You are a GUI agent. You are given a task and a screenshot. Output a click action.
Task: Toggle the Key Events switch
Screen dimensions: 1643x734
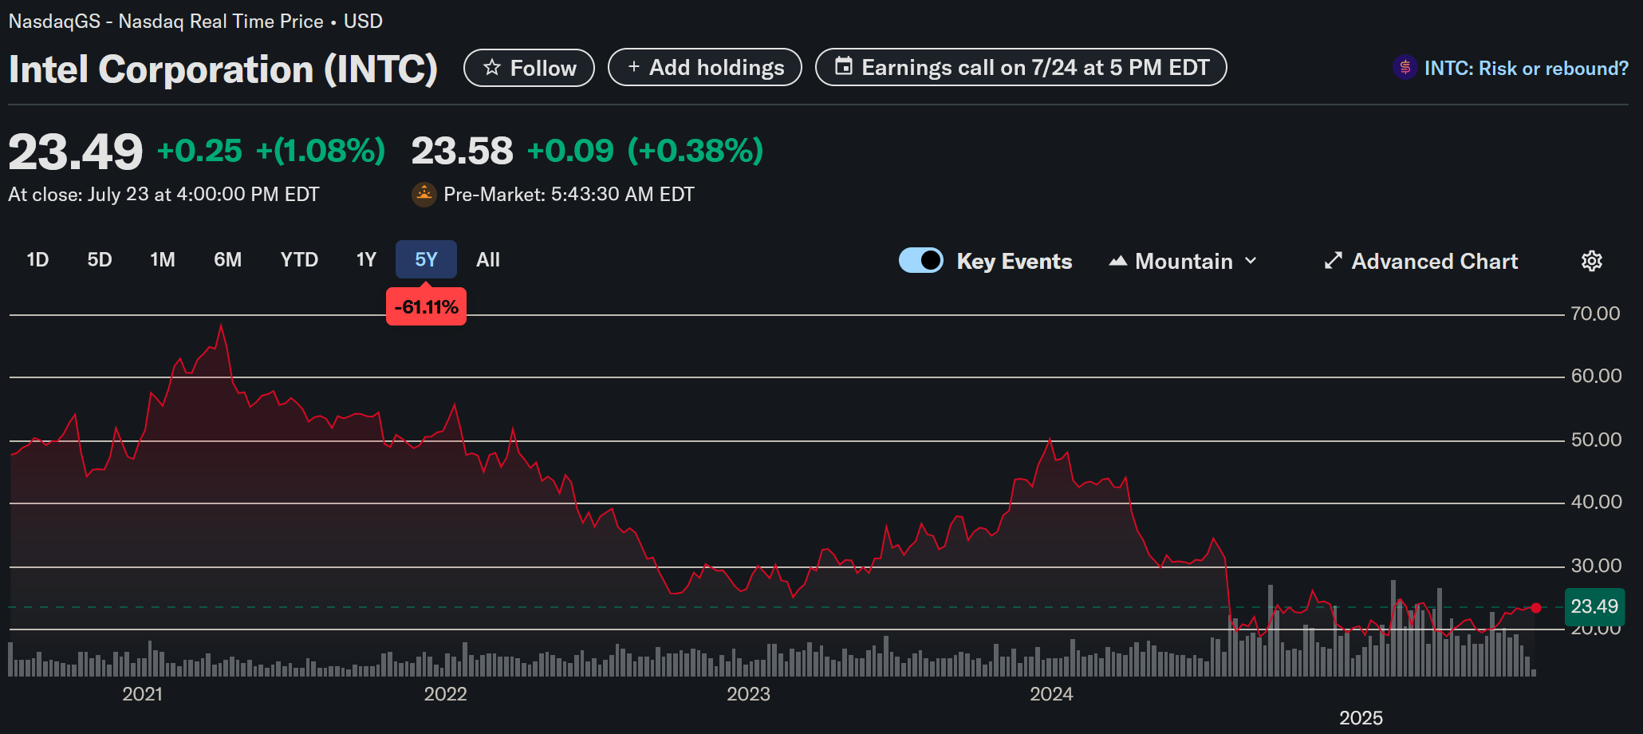[921, 260]
